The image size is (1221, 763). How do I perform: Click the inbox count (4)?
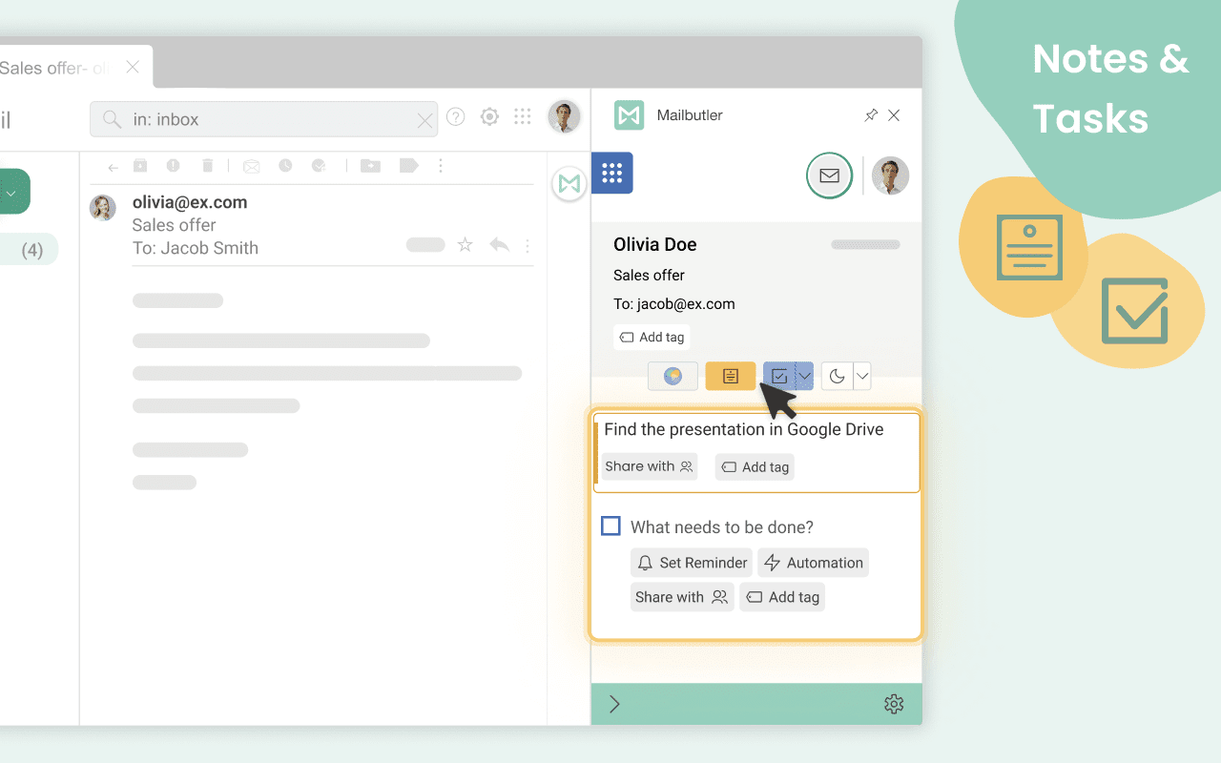click(32, 251)
